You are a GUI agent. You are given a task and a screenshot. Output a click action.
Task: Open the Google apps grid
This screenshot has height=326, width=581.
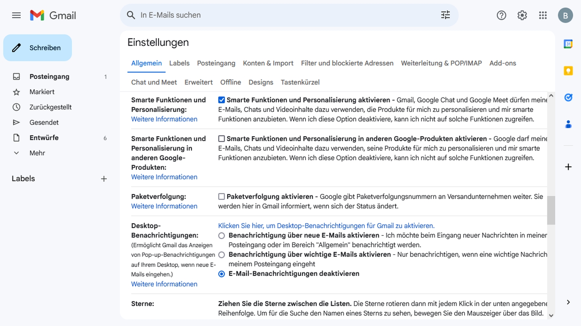tap(543, 15)
